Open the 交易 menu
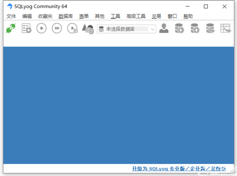Image resolution: width=237 pixels, height=176 pixels. pos(156,16)
